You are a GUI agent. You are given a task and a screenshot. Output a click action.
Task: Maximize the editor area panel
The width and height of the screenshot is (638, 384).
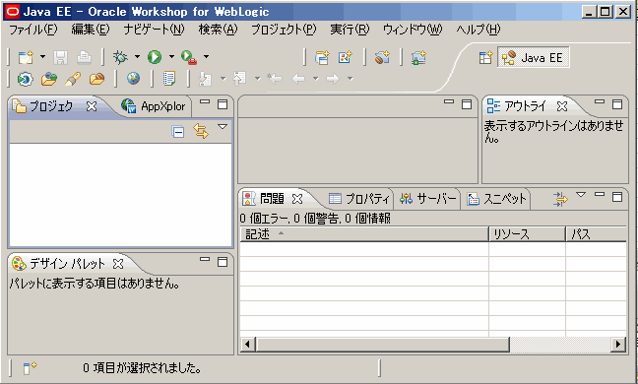point(467,104)
